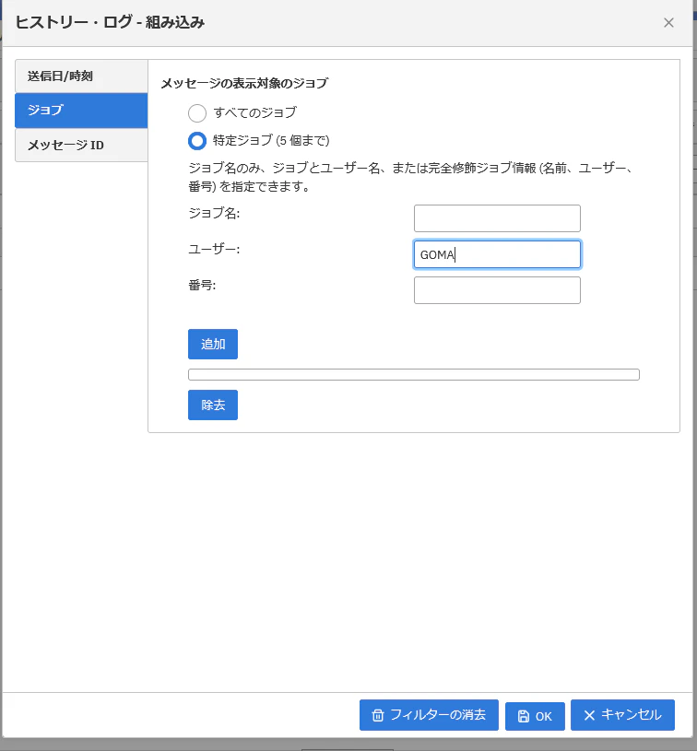Click the 番号: label
Screen dimensions: 697x751
[x=202, y=285]
